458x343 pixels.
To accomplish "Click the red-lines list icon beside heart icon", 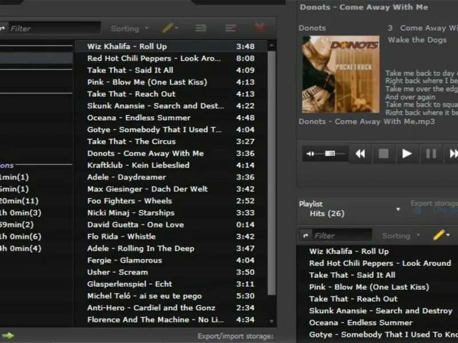I will [231, 28].
